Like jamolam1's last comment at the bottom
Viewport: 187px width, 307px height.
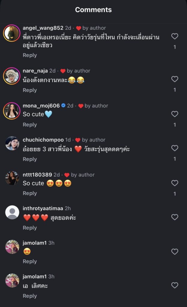[x=175, y=285]
